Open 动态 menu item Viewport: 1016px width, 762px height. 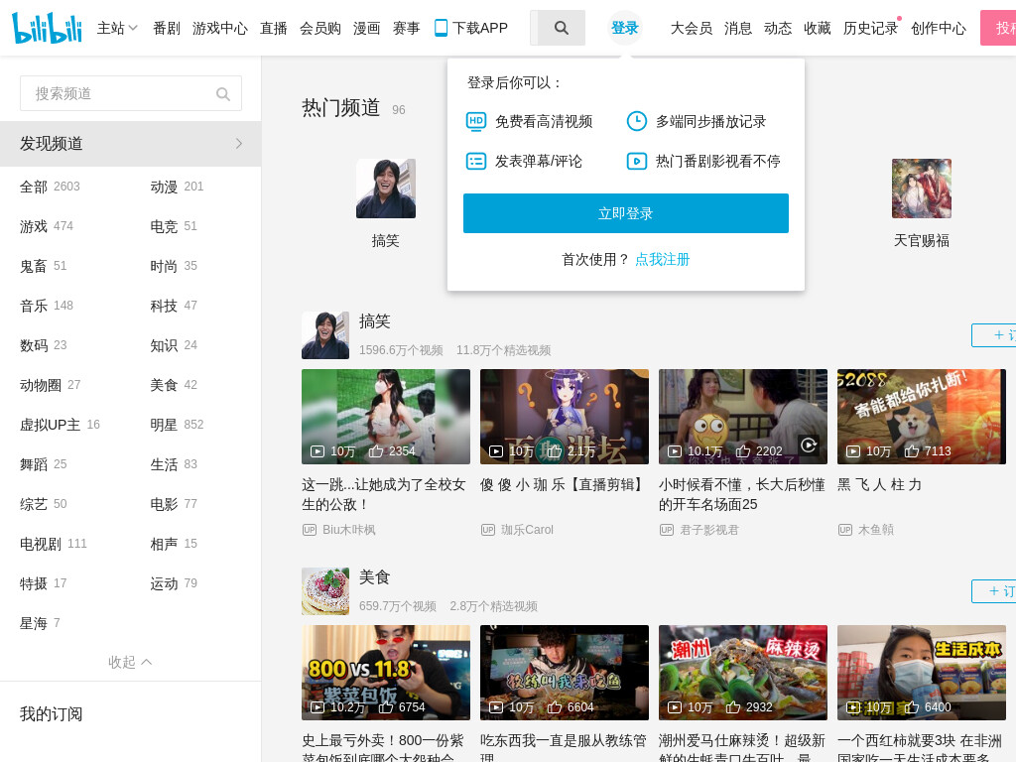coord(778,28)
